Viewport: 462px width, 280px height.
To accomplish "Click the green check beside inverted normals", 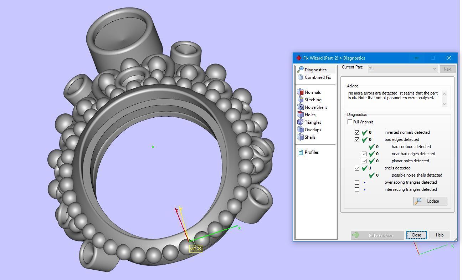I will pos(364,132).
